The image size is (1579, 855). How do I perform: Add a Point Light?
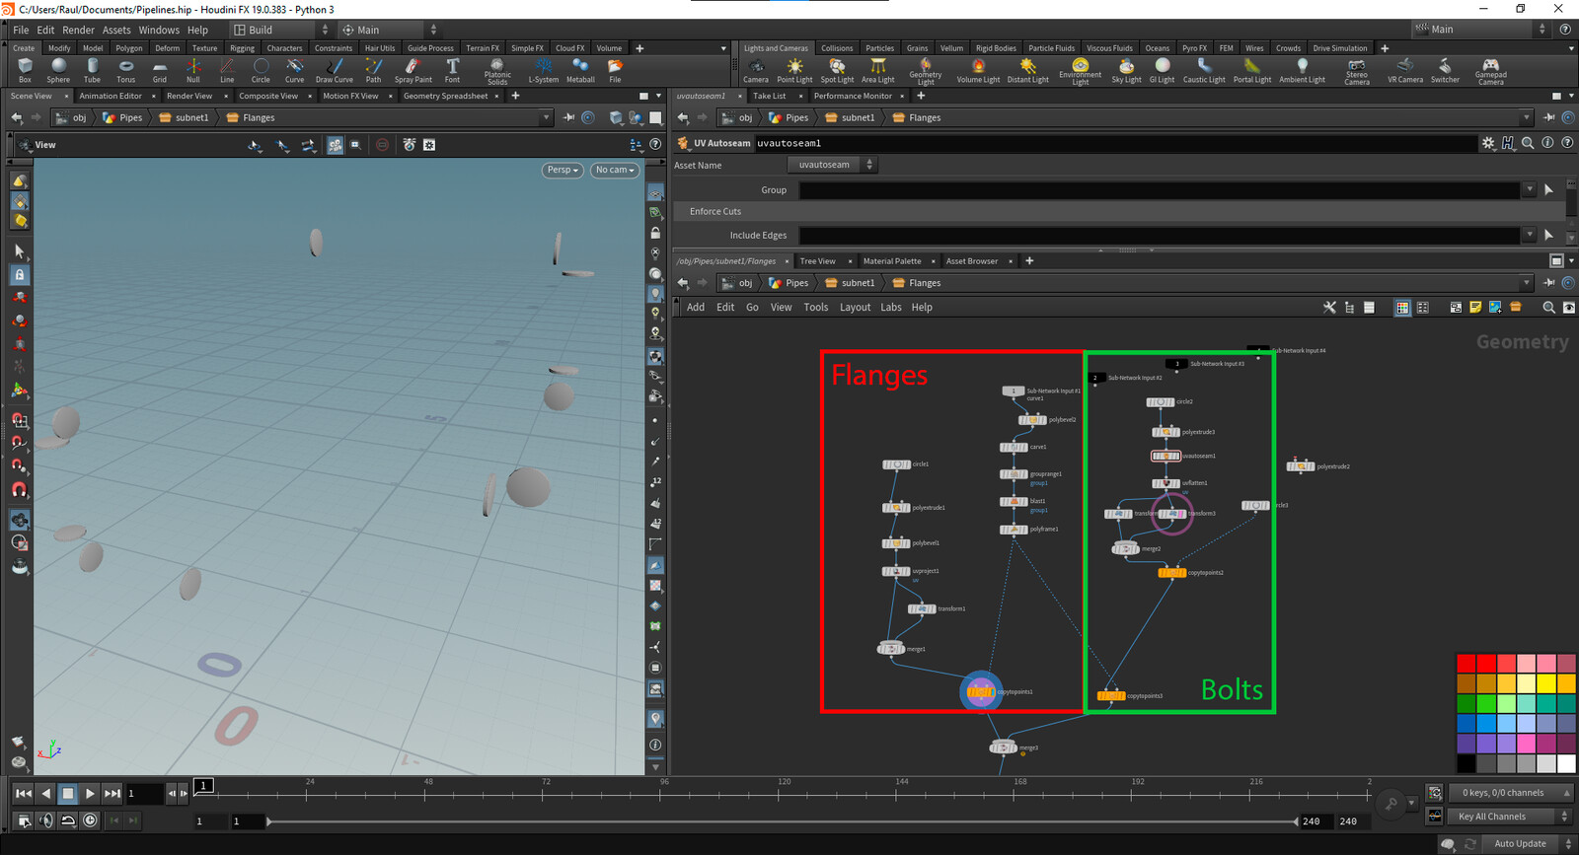(x=794, y=70)
